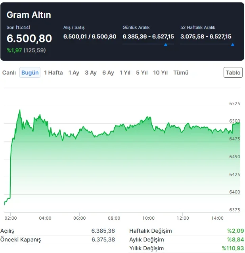Click the Gram Altın title
This screenshot has width=245, height=253.
point(29,15)
